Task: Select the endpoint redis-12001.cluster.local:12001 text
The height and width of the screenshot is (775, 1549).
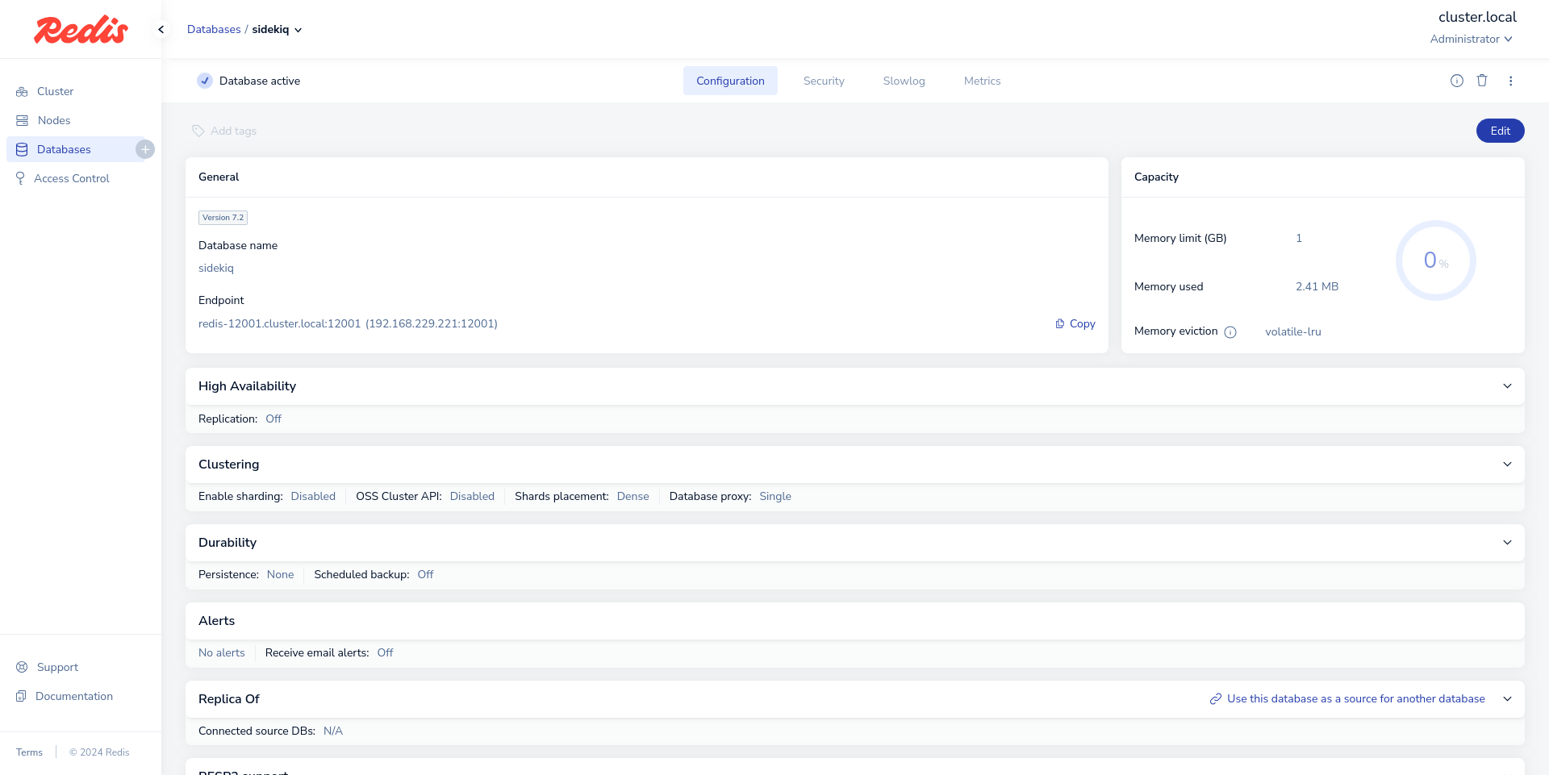Action: (x=279, y=324)
